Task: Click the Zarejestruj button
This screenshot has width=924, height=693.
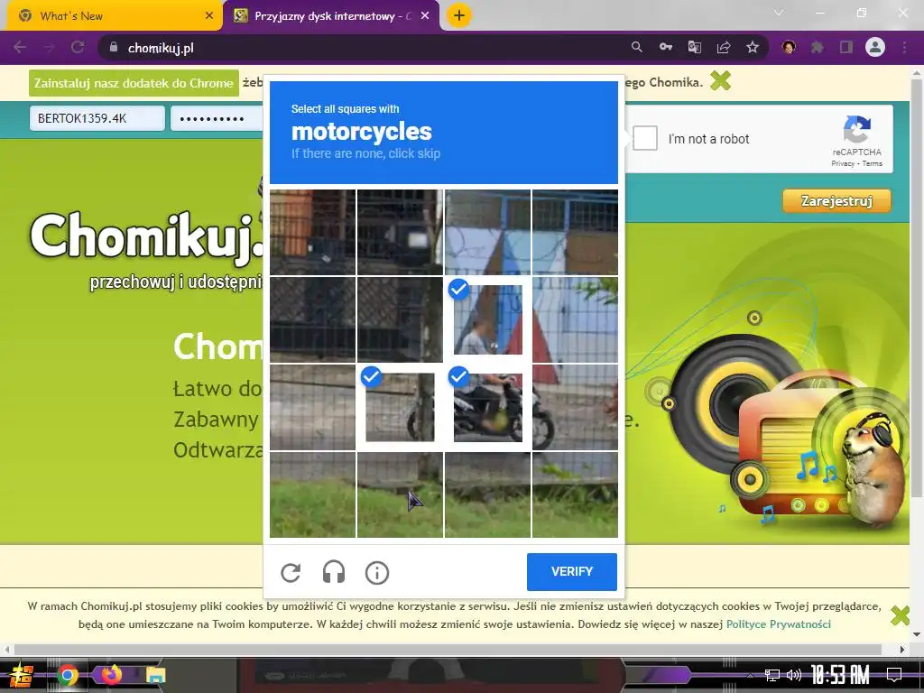Action: 836,201
